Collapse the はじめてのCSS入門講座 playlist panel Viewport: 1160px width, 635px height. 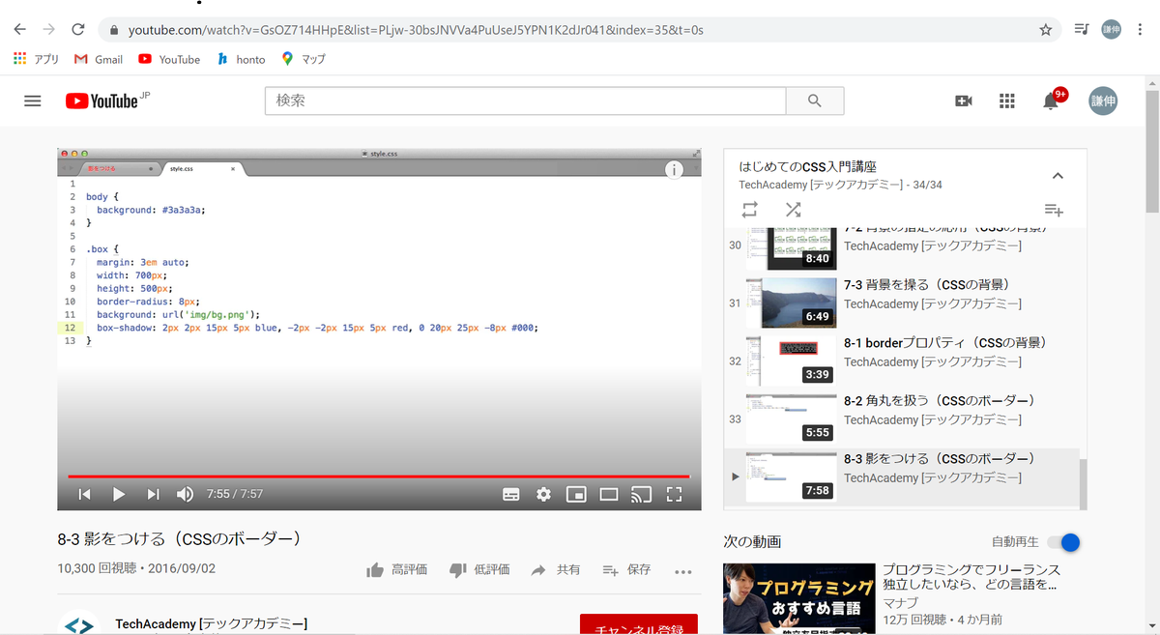click(x=1058, y=176)
